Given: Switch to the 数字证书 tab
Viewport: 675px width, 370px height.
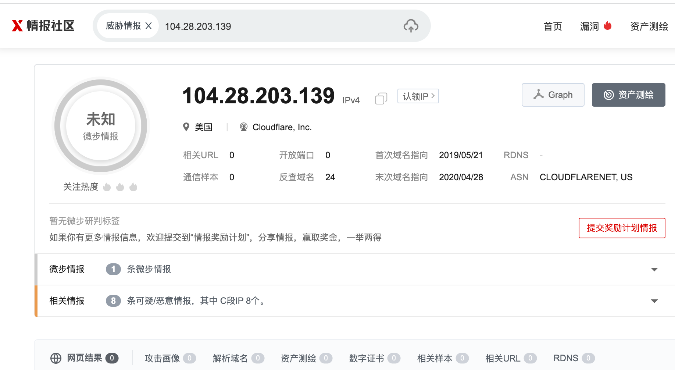Looking at the screenshot, I should (374, 358).
